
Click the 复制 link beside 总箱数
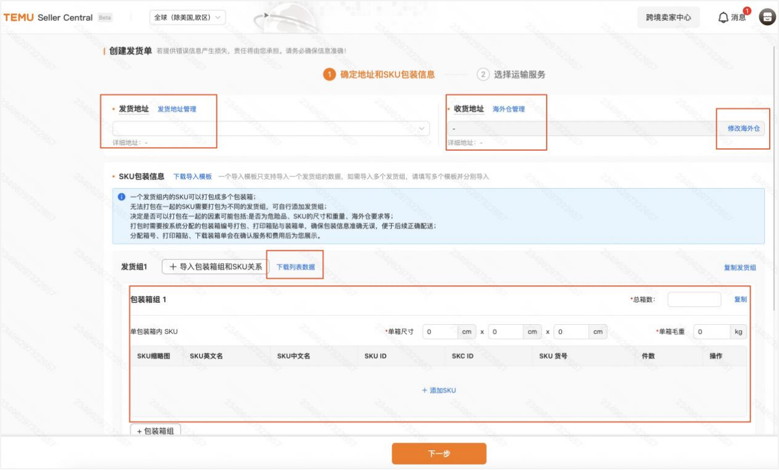coord(740,300)
